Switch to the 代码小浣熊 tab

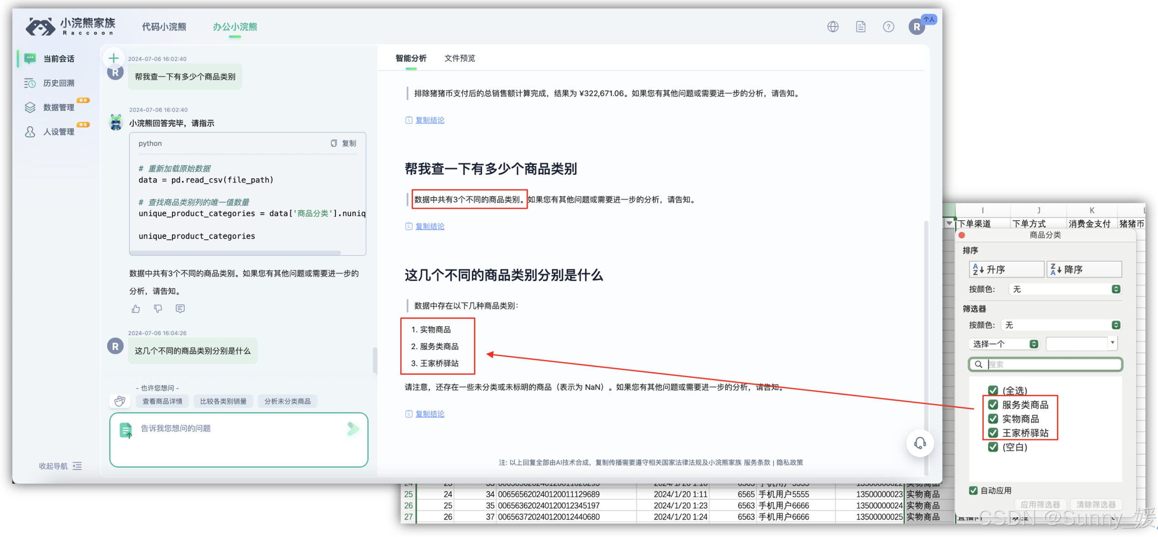(x=164, y=27)
